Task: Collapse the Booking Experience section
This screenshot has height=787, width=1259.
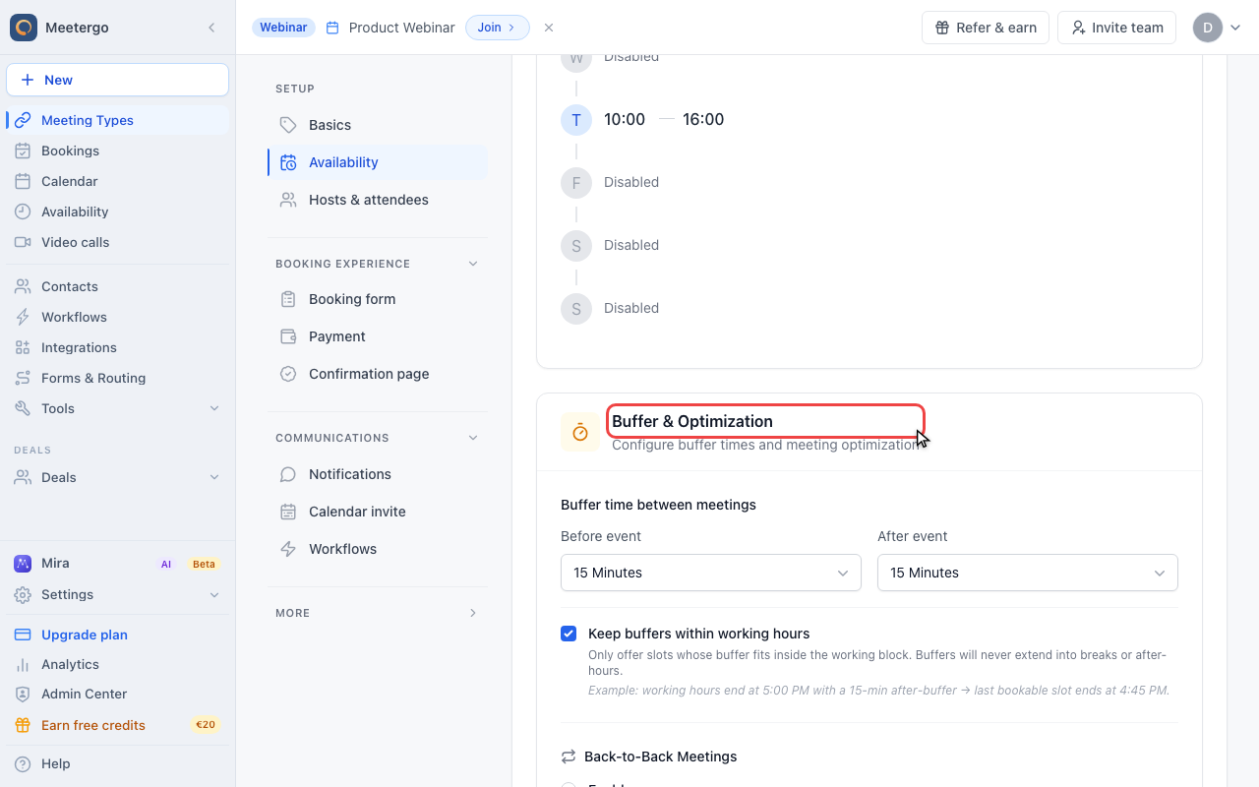Action: (x=473, y=264)
